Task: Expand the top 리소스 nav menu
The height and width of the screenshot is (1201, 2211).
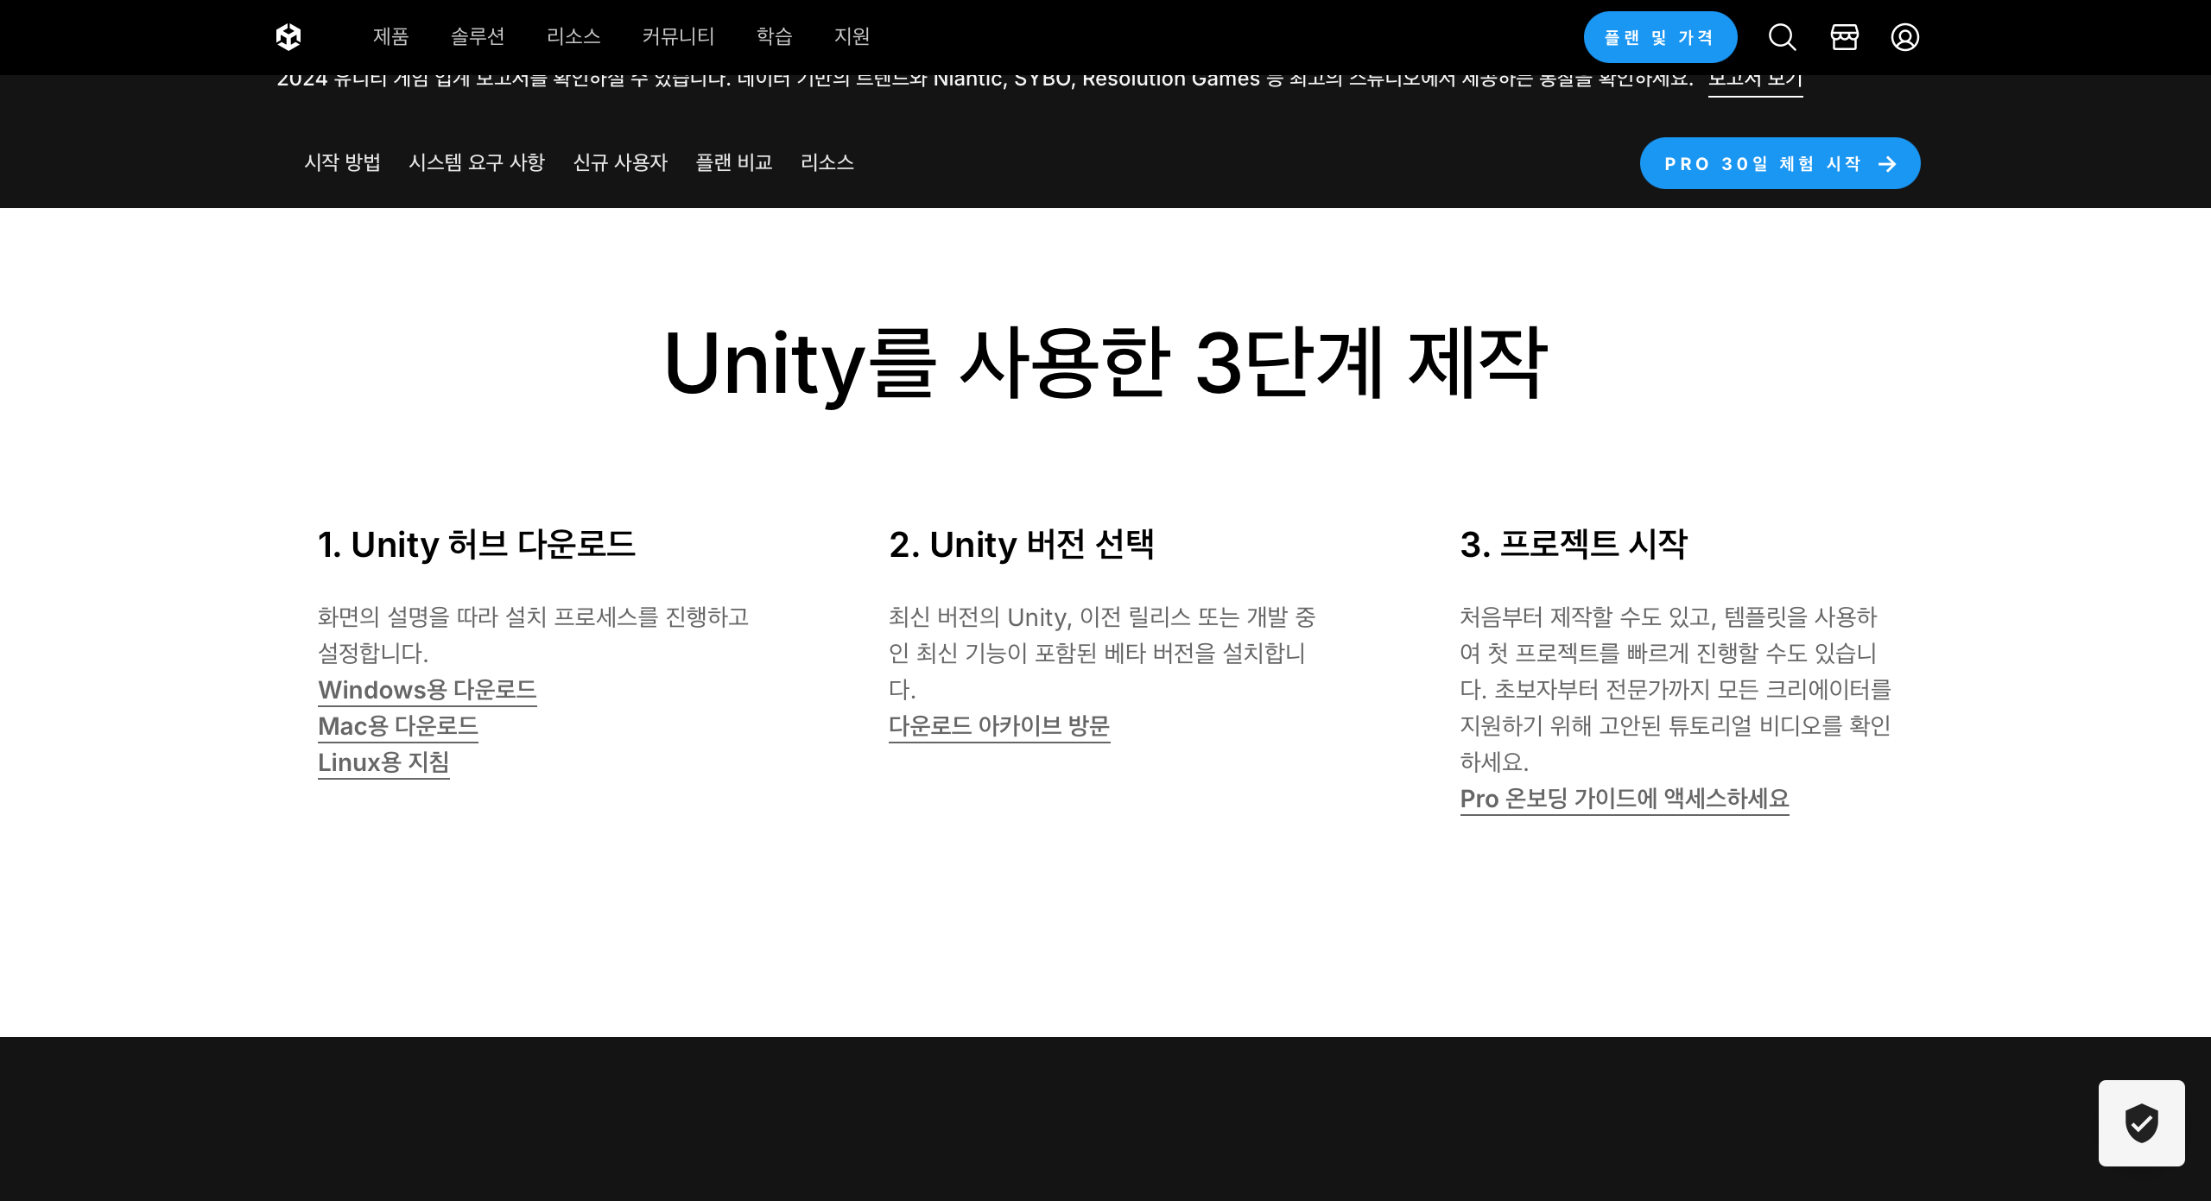Action: (573, 36)
